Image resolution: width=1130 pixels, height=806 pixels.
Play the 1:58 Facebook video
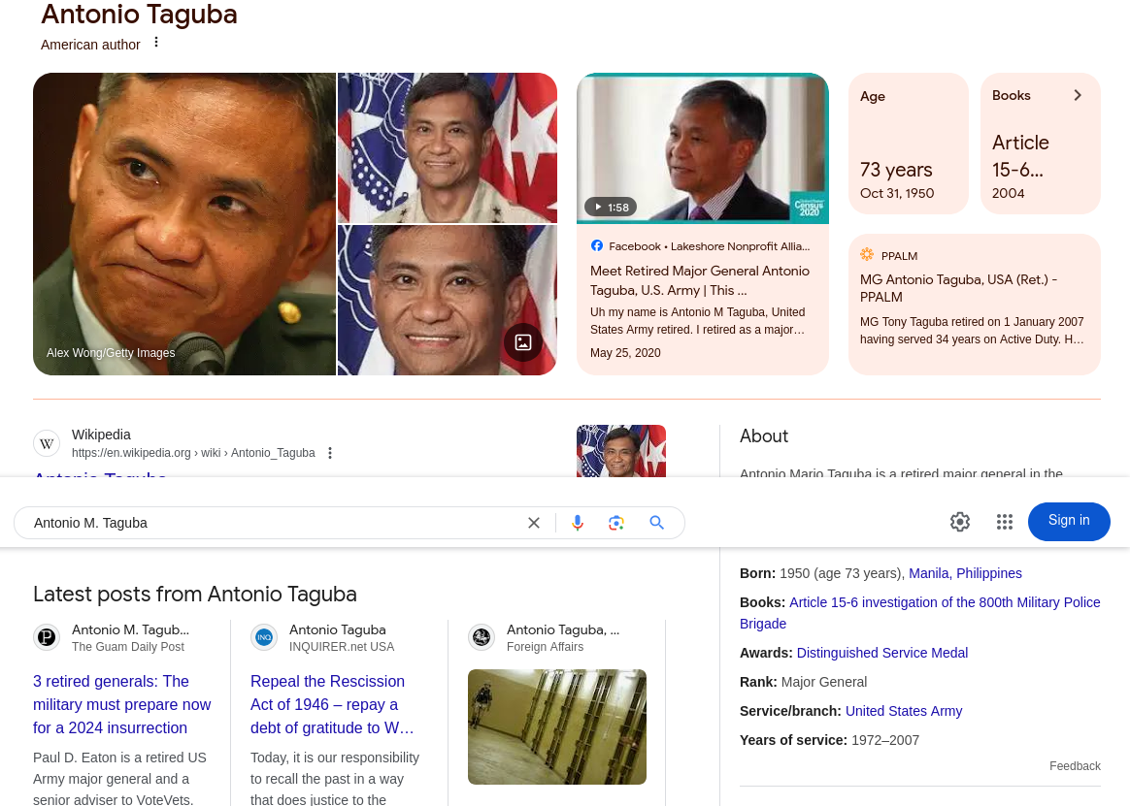[611, 208]
